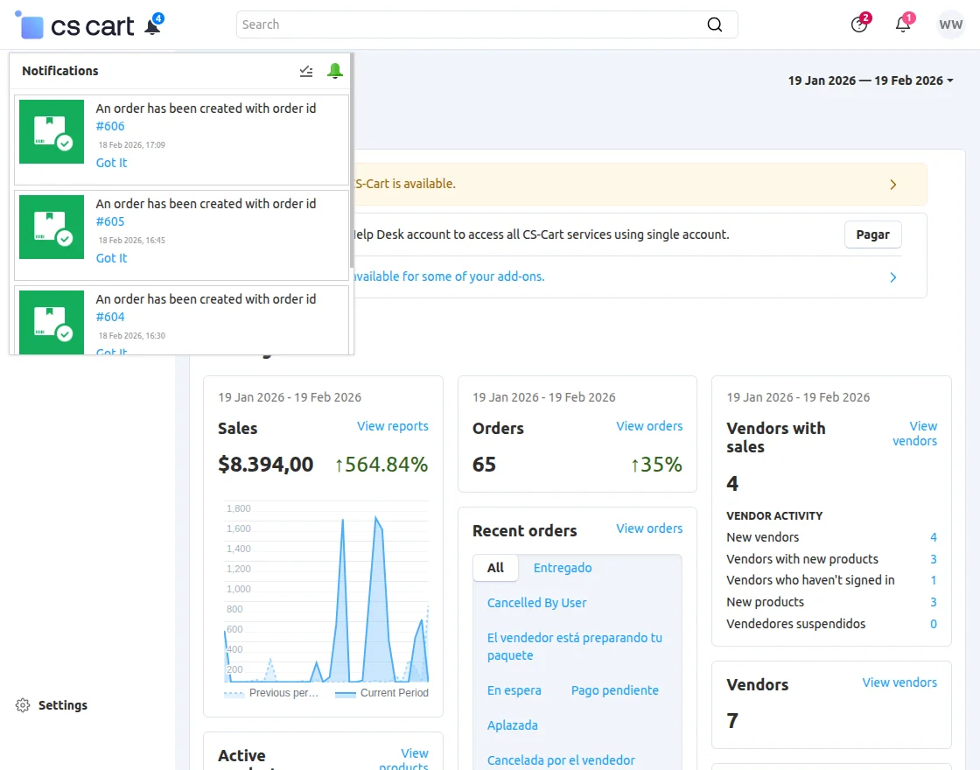
Task: Mark all notifications as read
Action: click(x=306, y=71)
